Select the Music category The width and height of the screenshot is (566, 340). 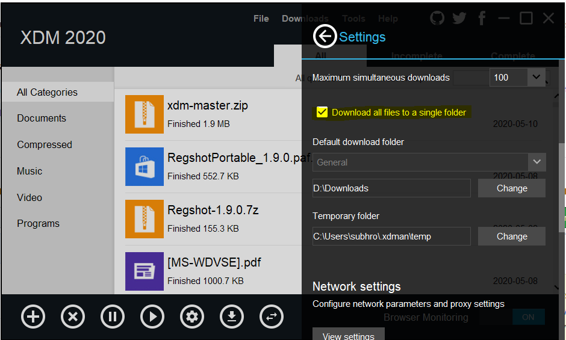30,171
